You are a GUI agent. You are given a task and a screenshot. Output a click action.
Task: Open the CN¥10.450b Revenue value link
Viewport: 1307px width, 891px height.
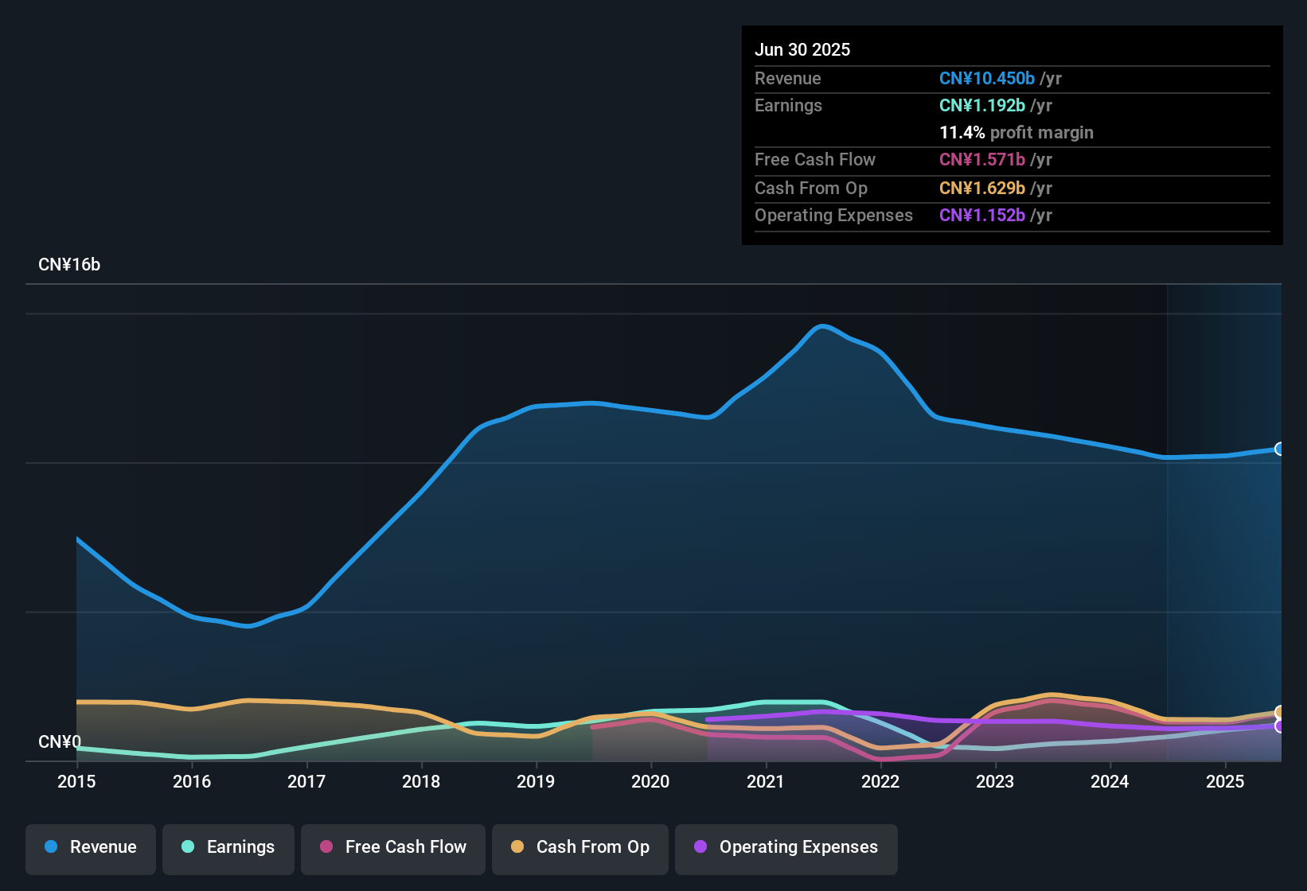coord(987,78)
